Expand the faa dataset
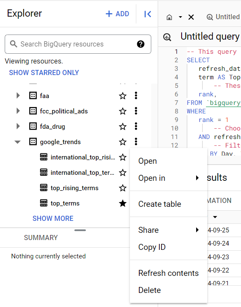This screenshot has height=307, width=241. pos(18,96)
